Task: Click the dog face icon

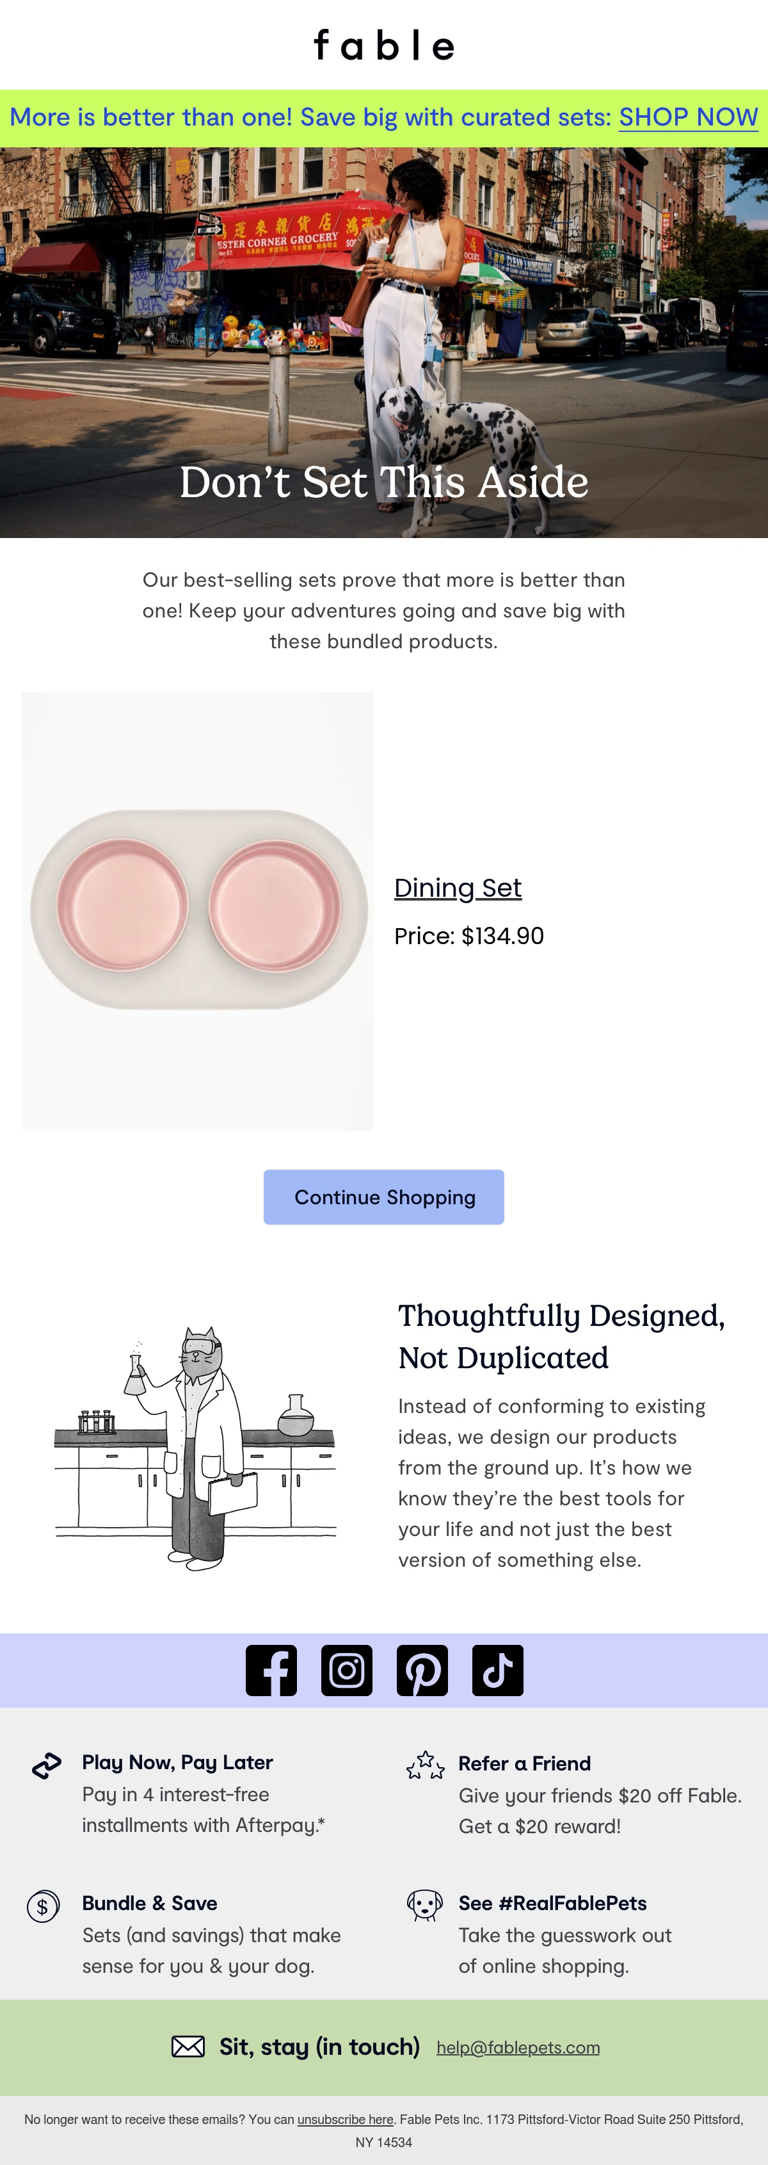Action: click(425, 1906)
